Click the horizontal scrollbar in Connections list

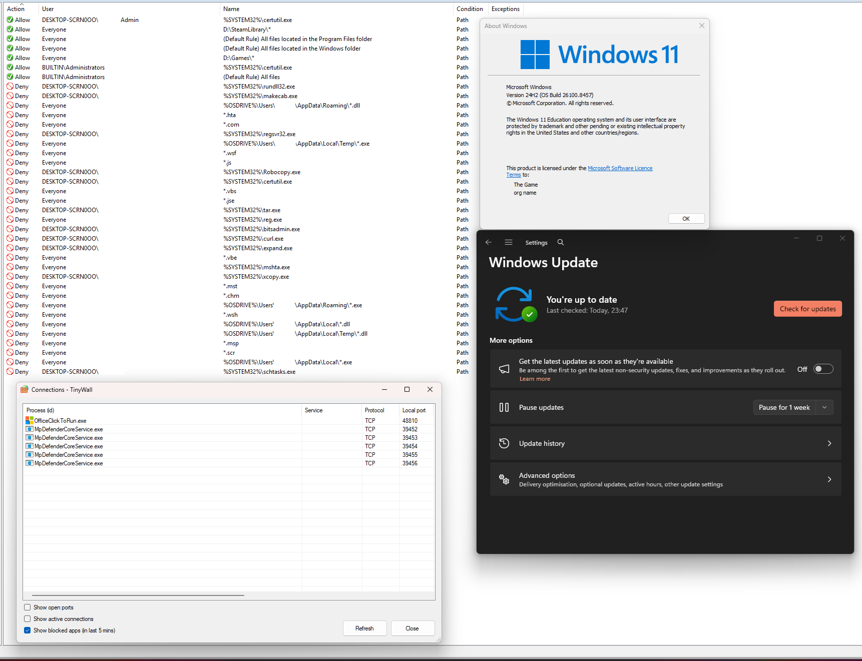click(x=138, y=595)
